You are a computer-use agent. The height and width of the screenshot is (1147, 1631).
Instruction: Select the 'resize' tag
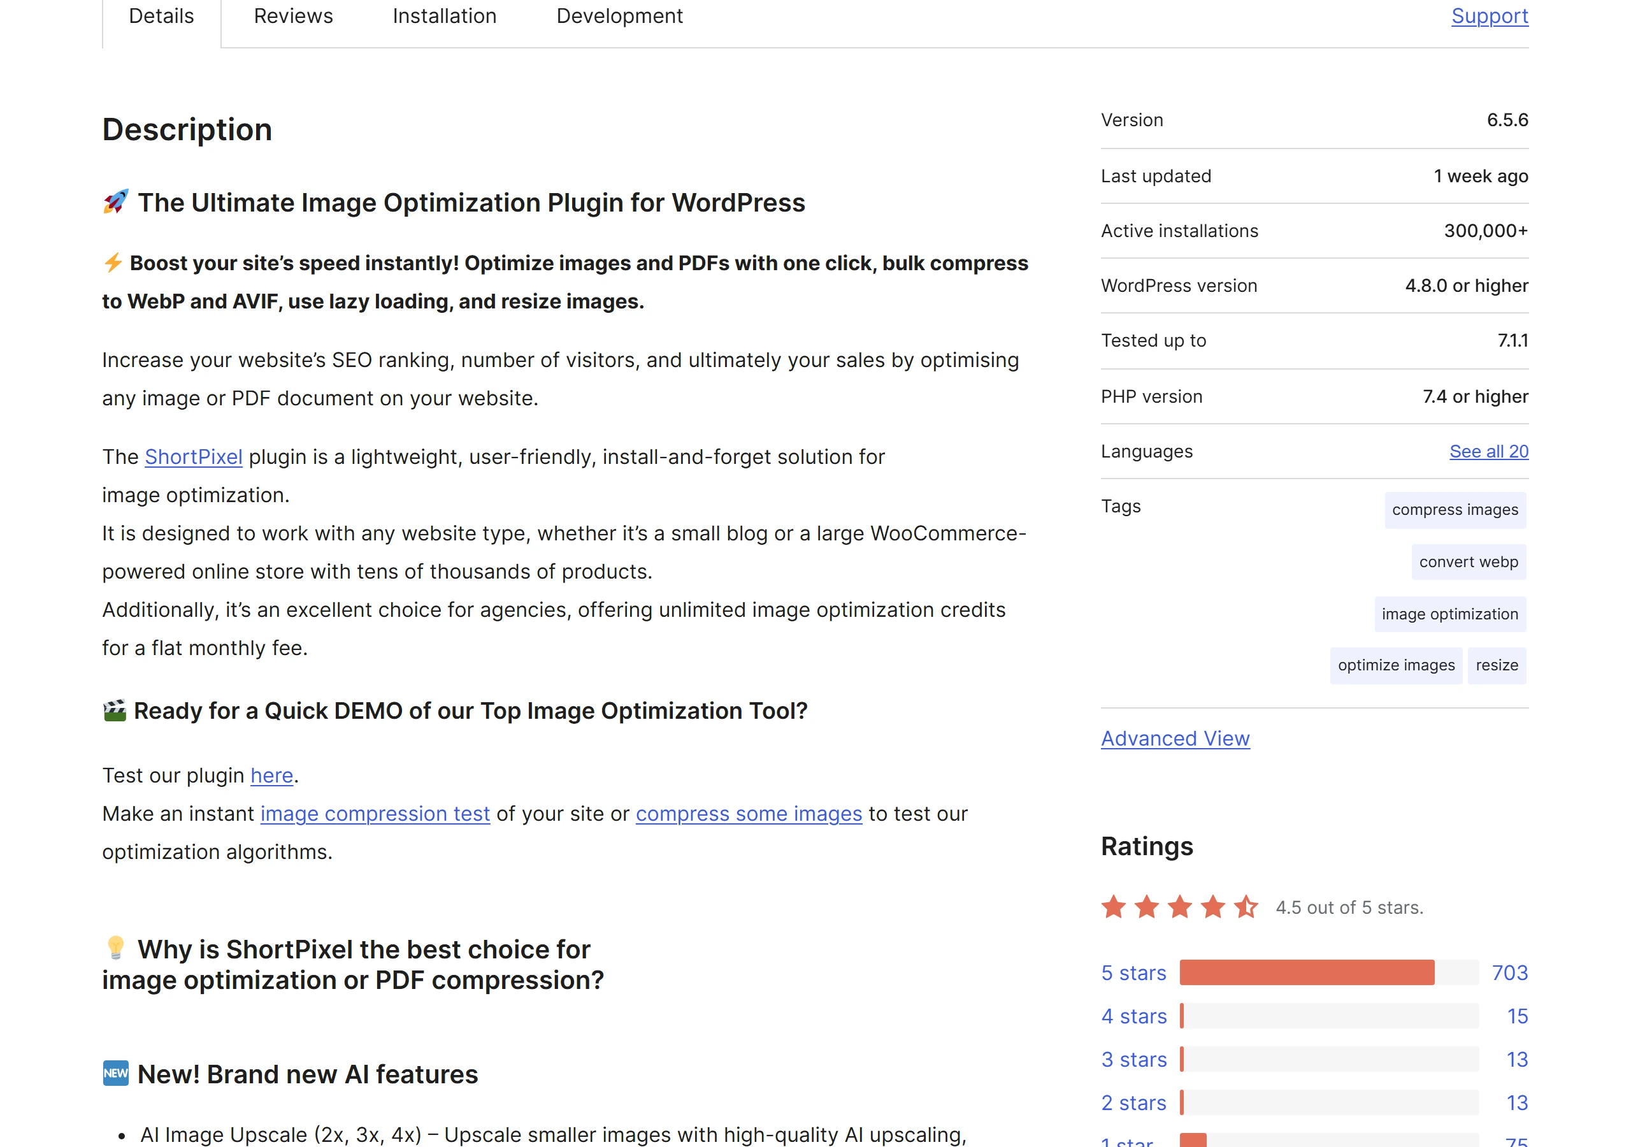coord(1497,666)
